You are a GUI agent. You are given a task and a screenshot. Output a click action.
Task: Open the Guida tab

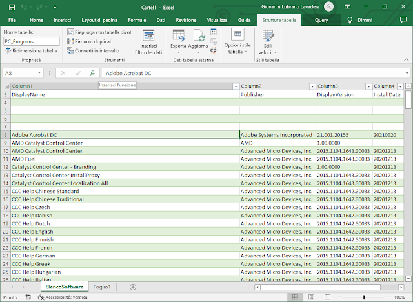[244, 20]
